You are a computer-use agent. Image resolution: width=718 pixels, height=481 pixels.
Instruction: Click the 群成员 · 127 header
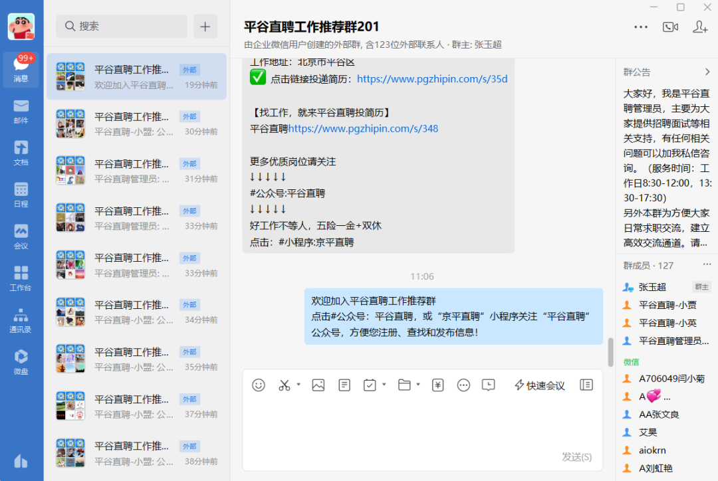click(x=648, y=266)
